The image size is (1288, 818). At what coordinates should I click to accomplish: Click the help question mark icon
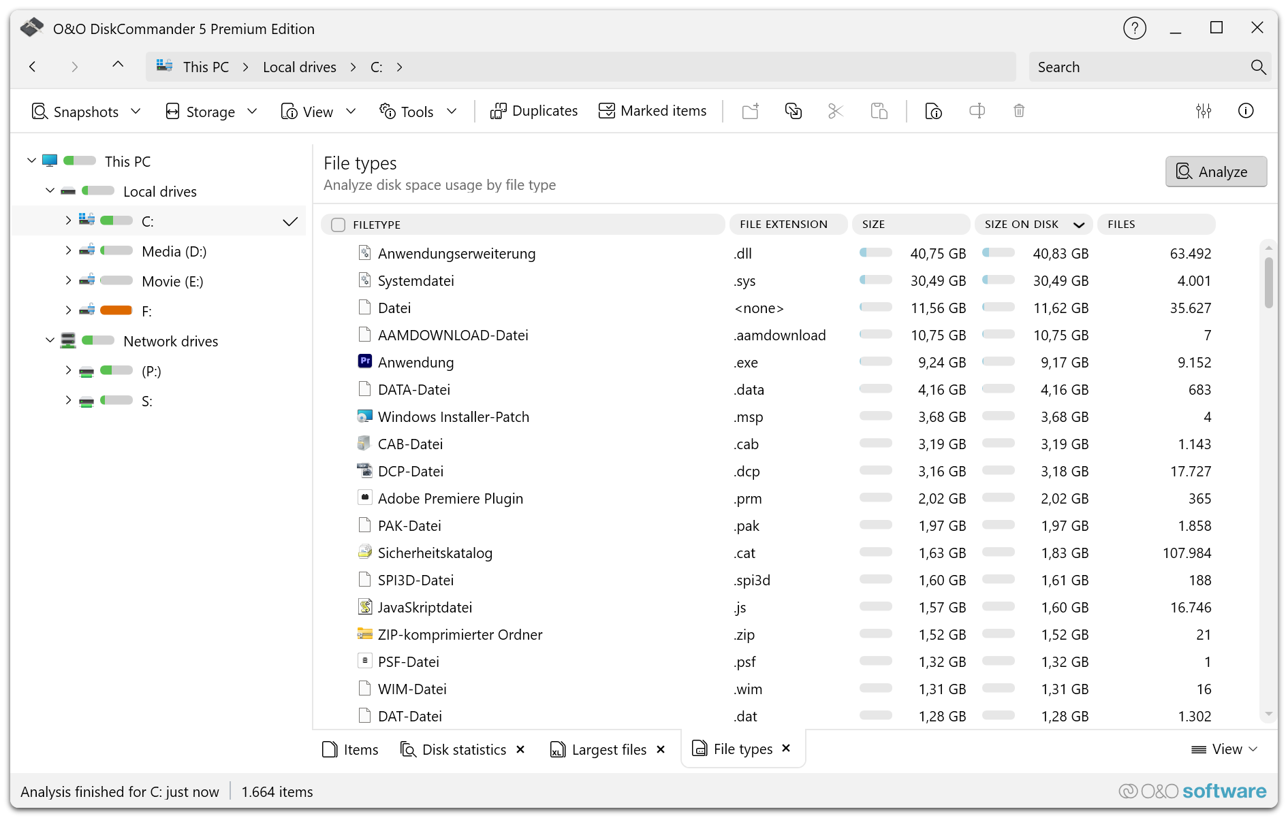tap(1134, 29)
